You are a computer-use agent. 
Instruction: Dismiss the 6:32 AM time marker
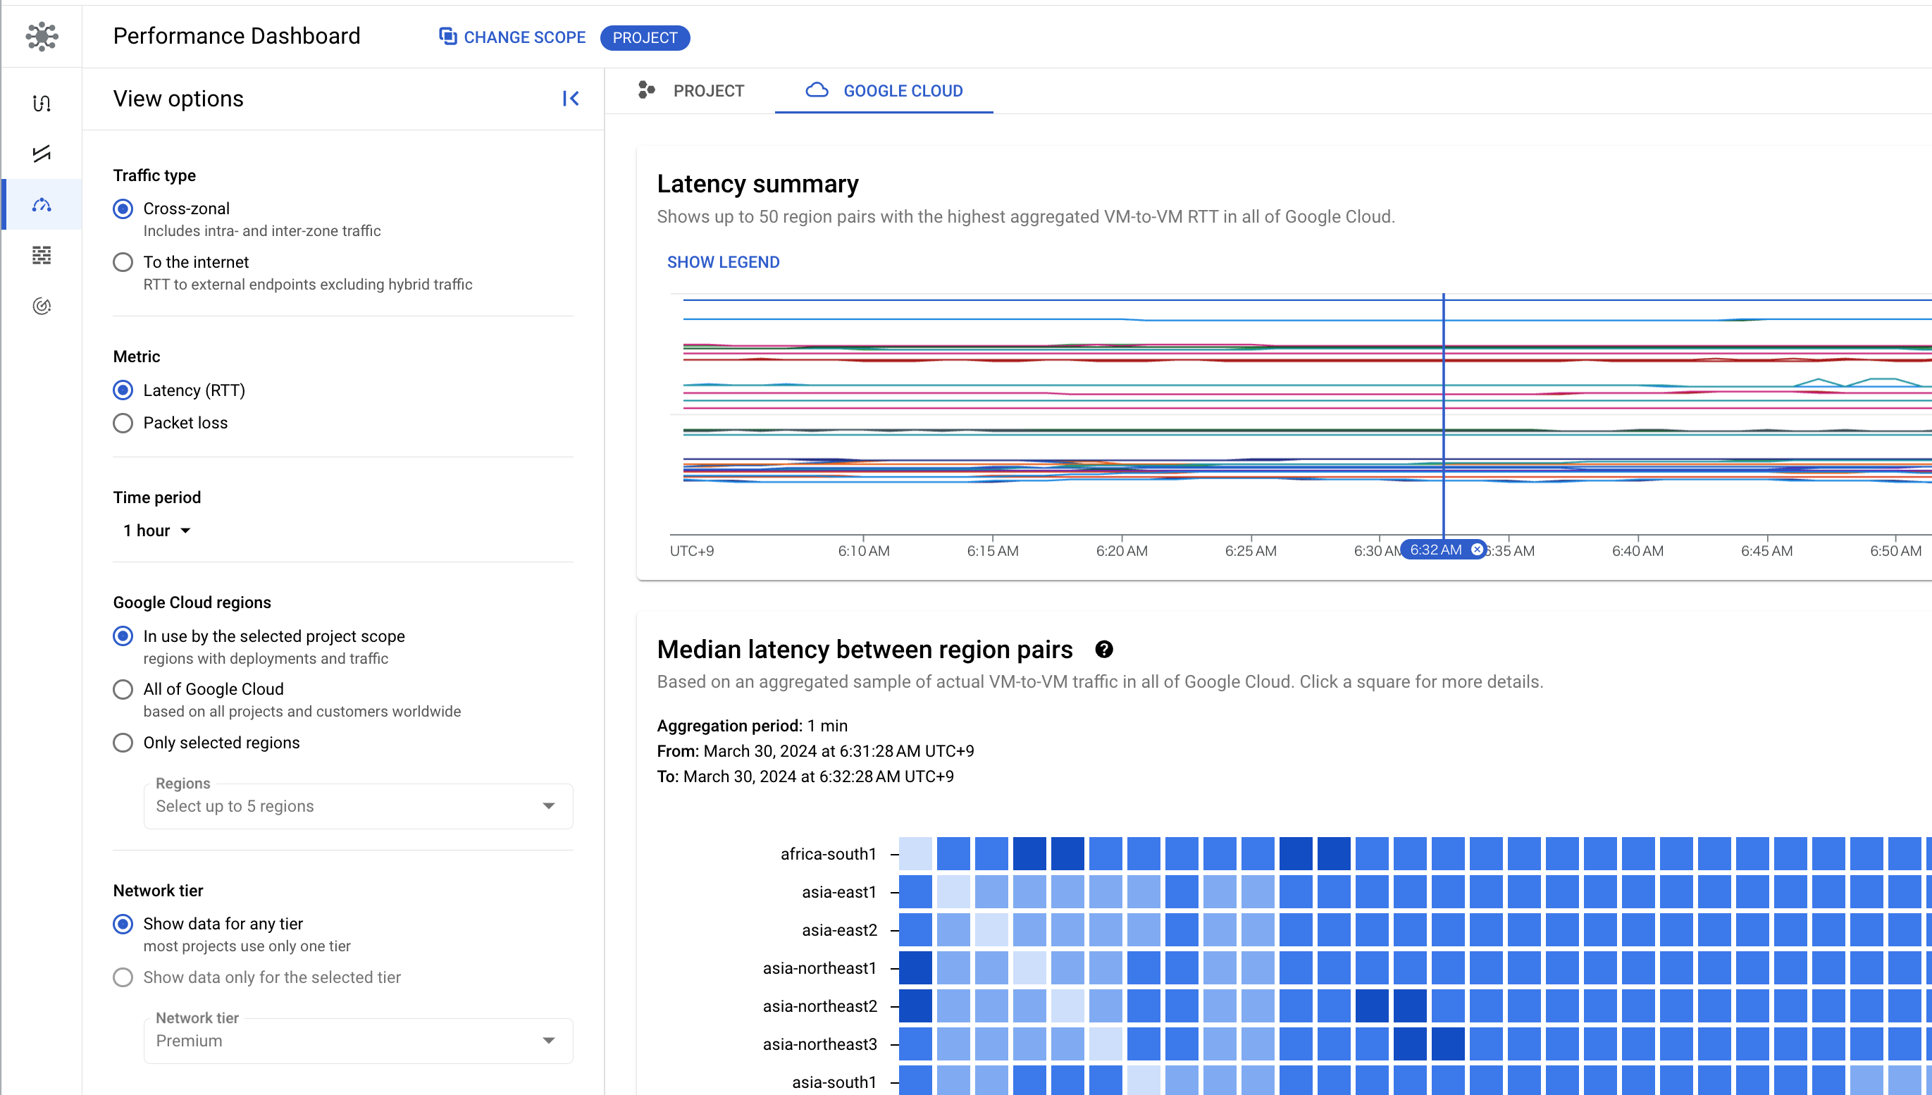pos(1477,550)
